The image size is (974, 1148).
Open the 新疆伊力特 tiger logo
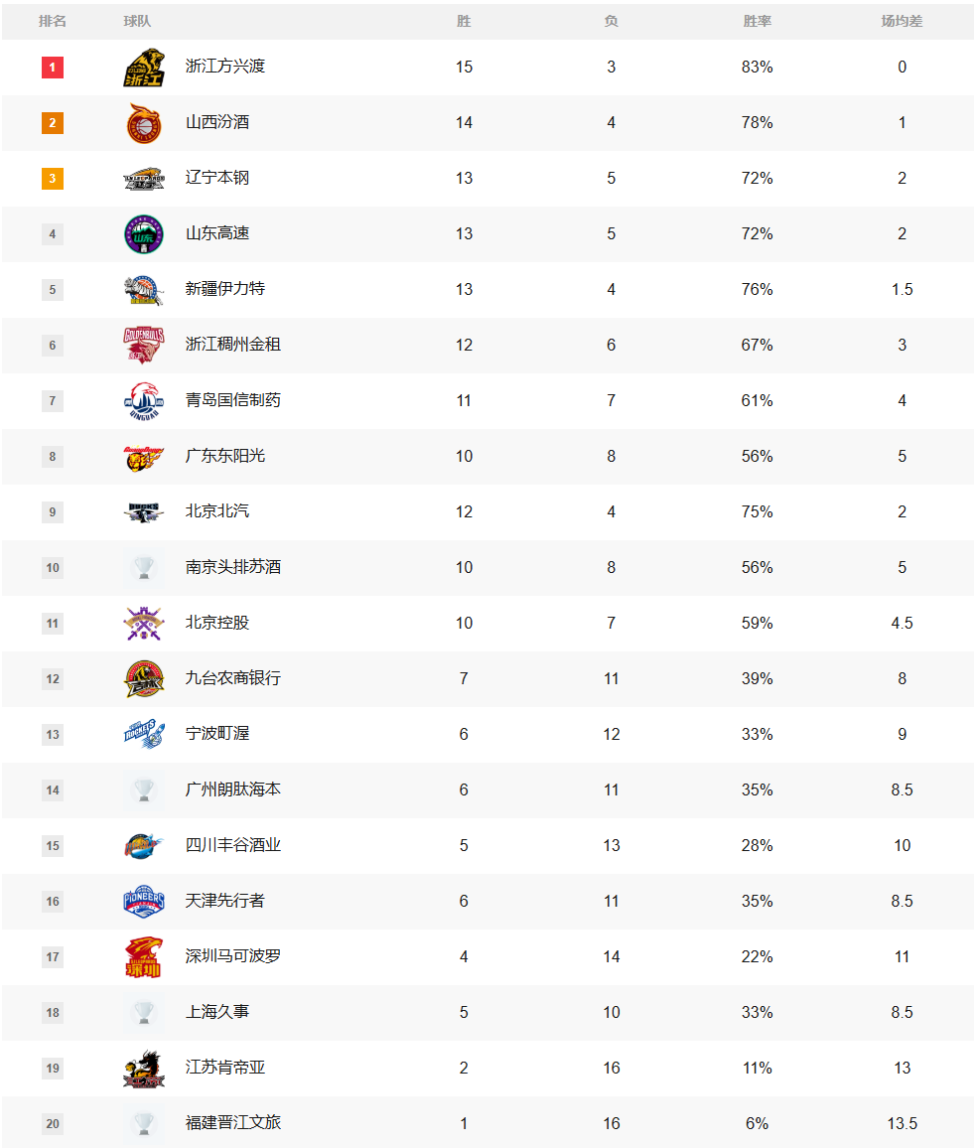pyautogui.click(x=144, y=290)
